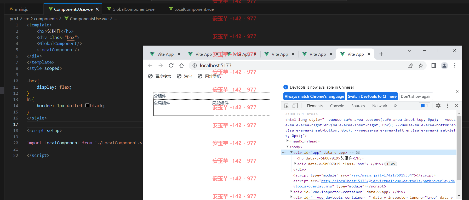
Task: Open DevTools settings gear
Action: point(438,106)
